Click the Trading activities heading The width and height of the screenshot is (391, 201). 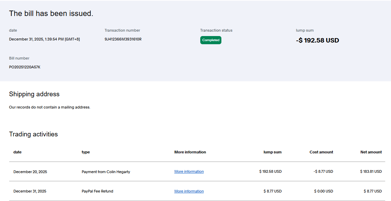click(33, 134)
